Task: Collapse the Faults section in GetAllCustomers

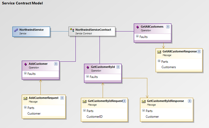Action: tap(137, 36)
